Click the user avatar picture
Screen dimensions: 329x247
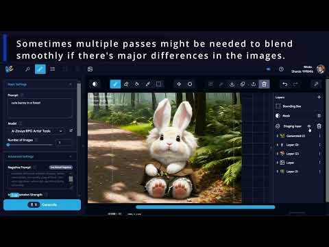[321, 69]
